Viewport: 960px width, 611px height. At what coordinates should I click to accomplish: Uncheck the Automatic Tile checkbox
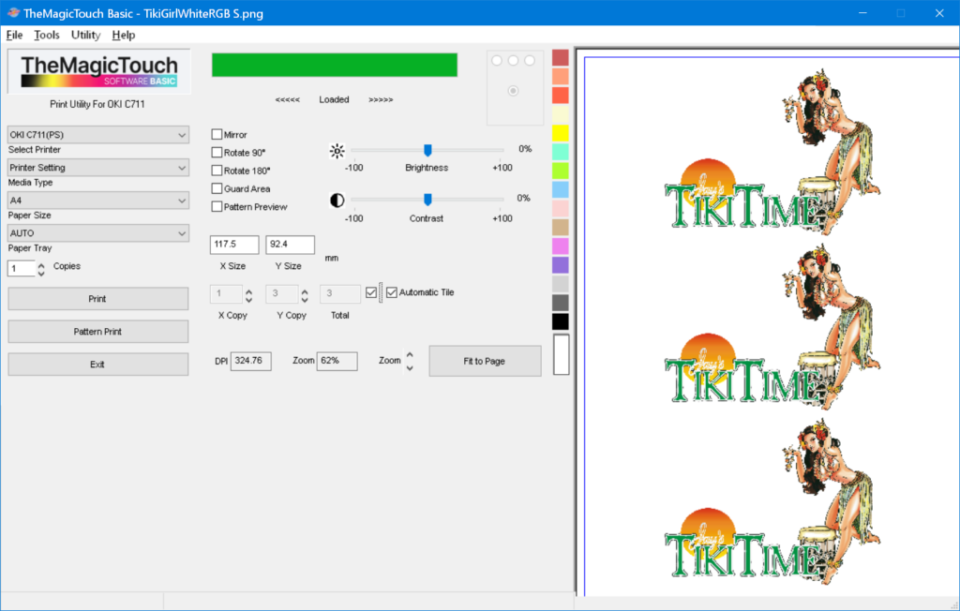point(392,292)
